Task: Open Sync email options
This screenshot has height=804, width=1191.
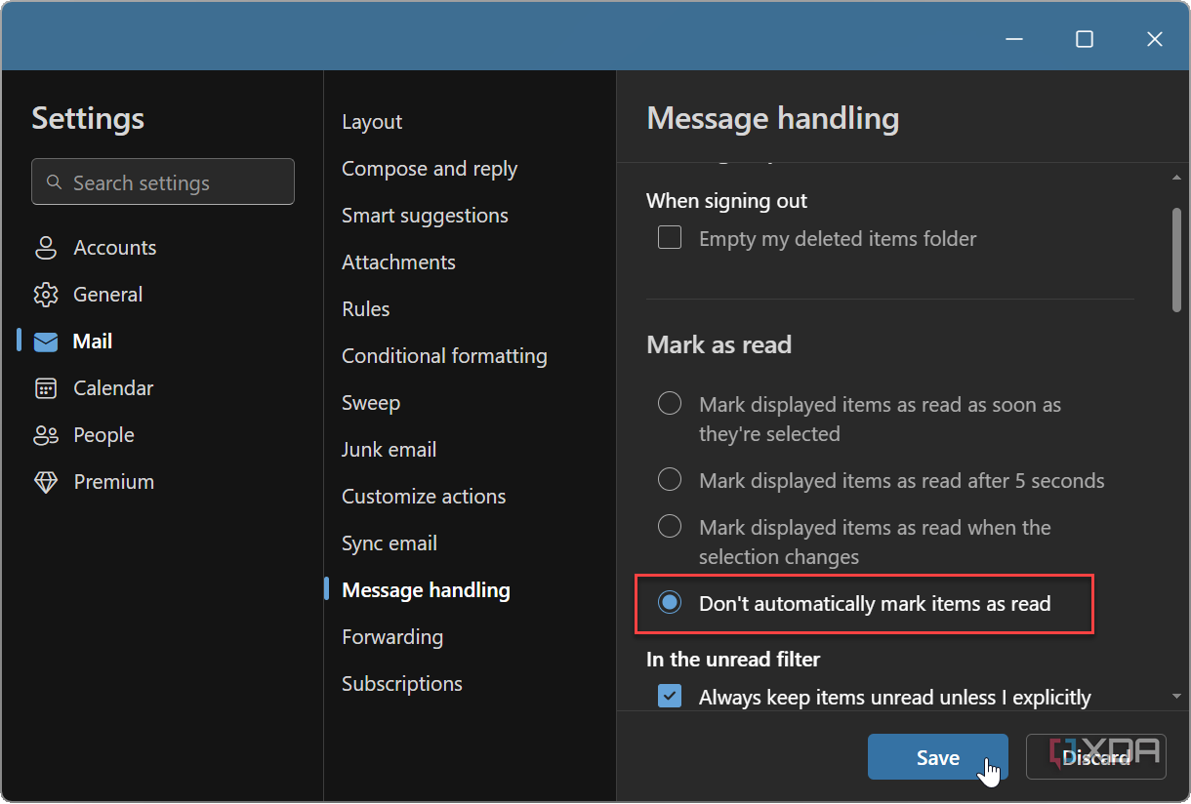Action: (x=390, y=543)
